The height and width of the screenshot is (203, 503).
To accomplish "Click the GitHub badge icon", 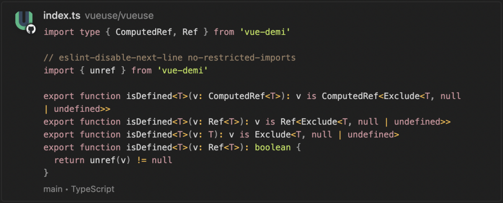I will (31, 29).
